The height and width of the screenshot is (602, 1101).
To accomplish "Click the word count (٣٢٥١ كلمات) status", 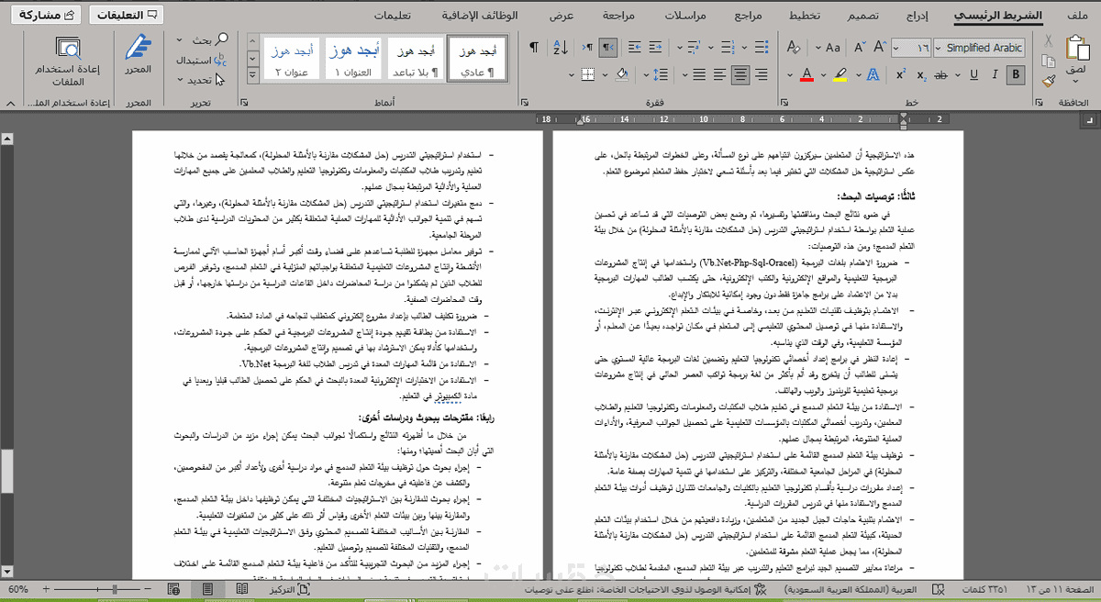I will click(x=984, y=588).
